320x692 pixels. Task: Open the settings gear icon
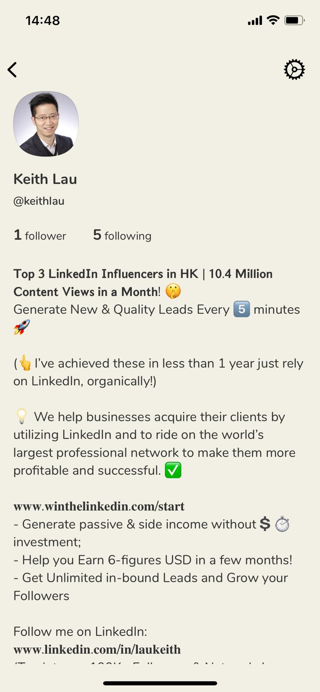pyautogui.click(x=294, y=69)
